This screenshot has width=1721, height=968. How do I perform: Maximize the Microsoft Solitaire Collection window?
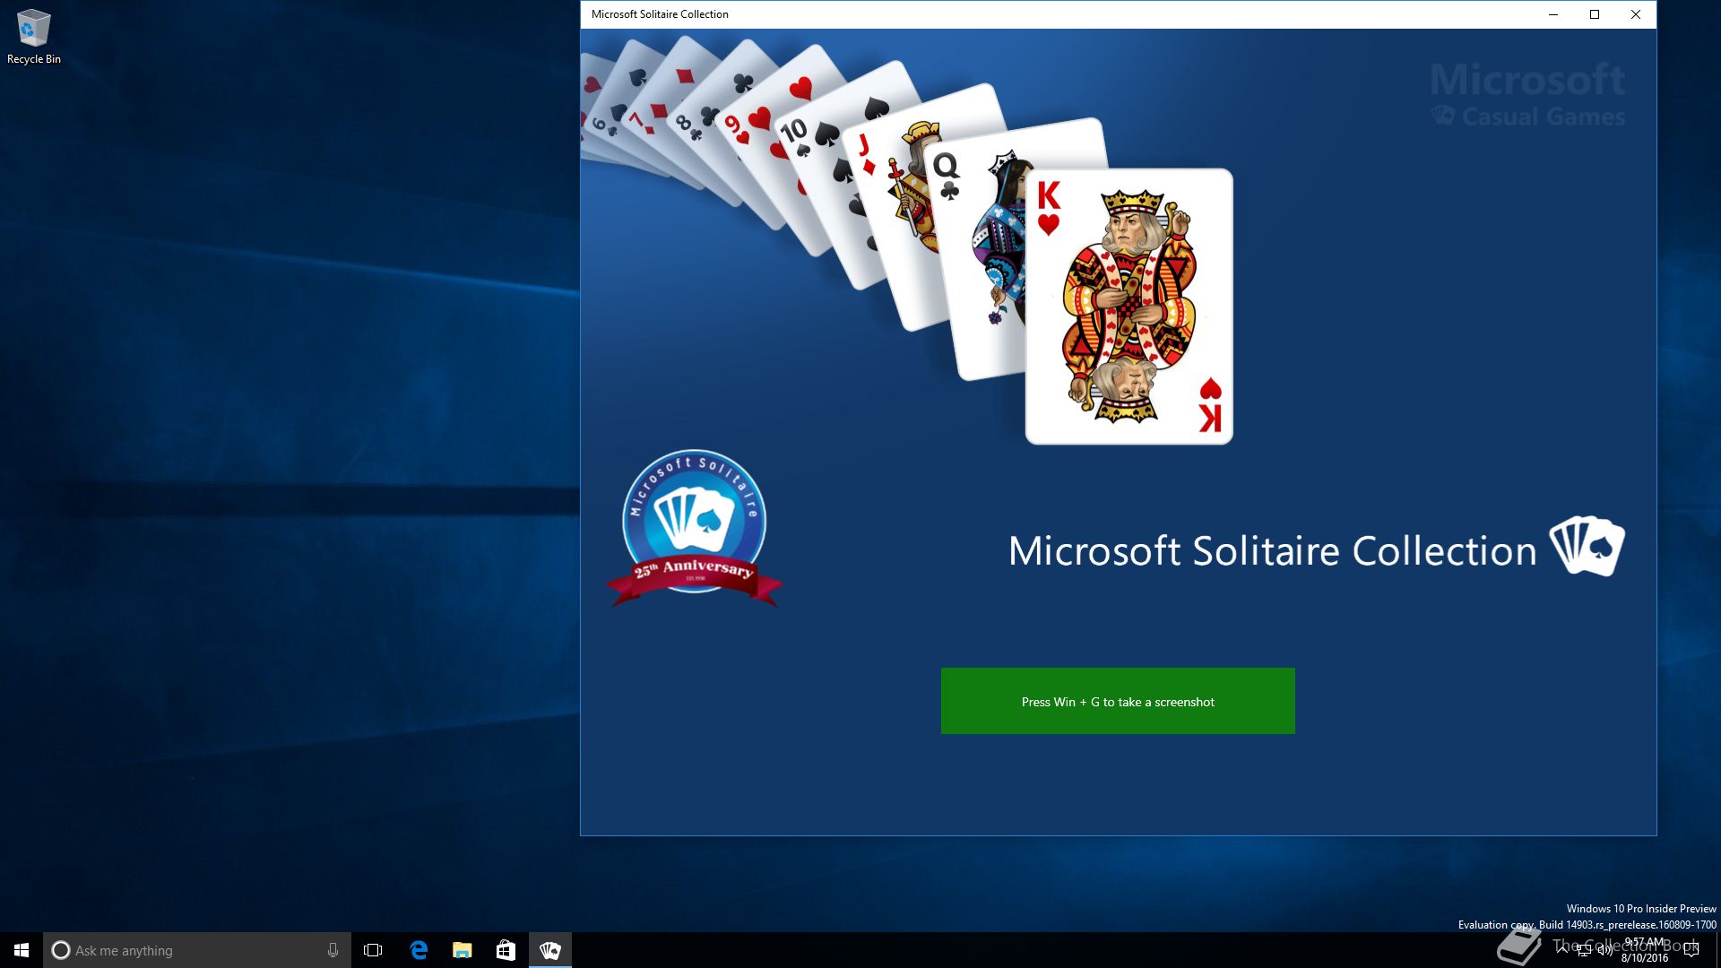point(1595,14)
